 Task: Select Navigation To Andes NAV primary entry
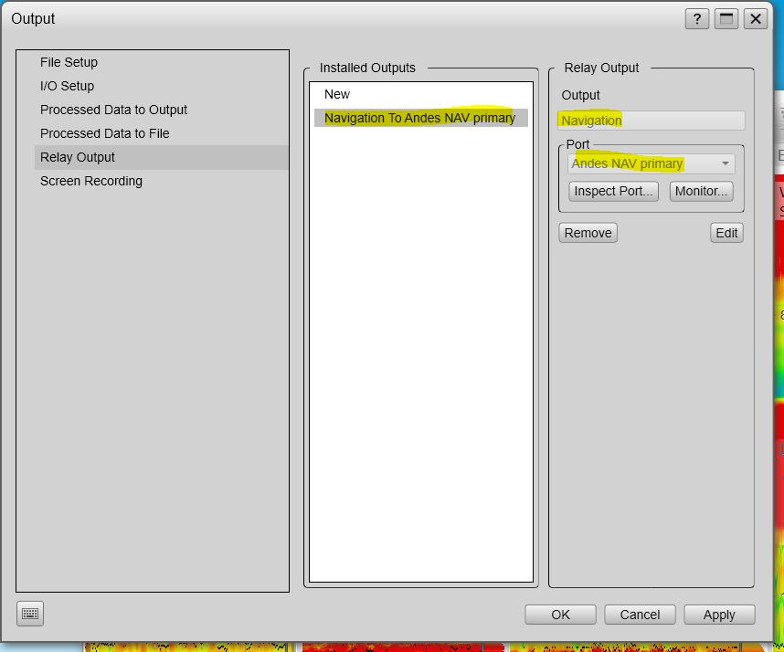421,118
